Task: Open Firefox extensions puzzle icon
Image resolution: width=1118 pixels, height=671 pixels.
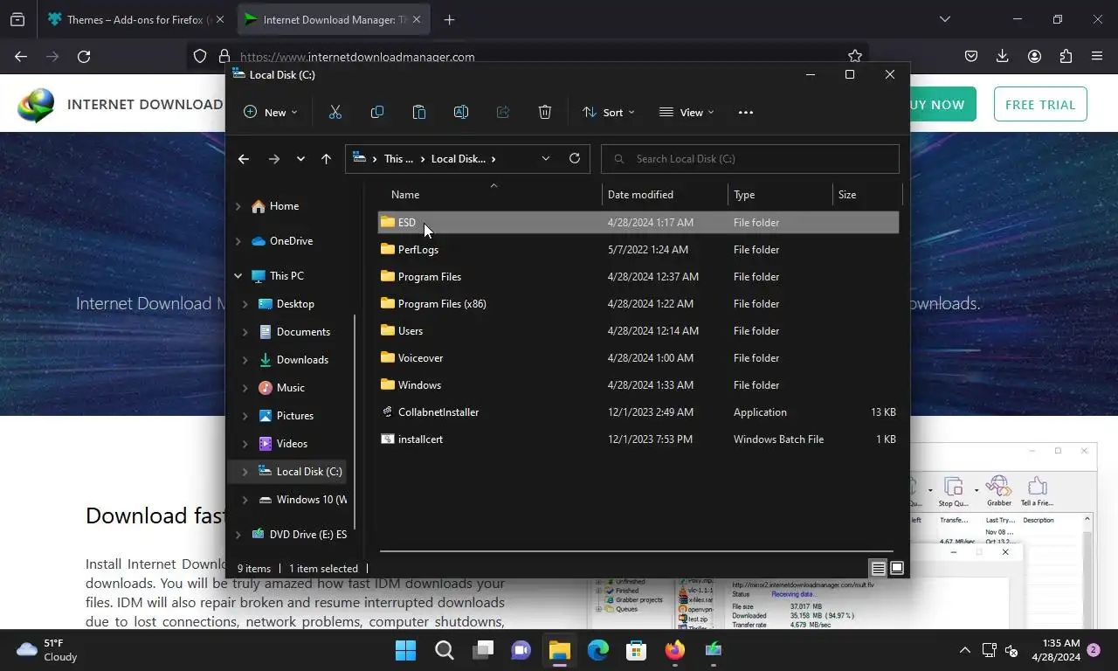Action: click(x=1066, y=56)
